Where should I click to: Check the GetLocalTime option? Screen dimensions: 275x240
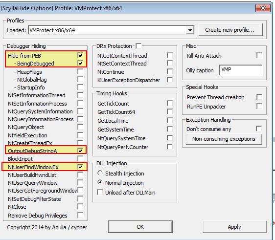(170, 121)
